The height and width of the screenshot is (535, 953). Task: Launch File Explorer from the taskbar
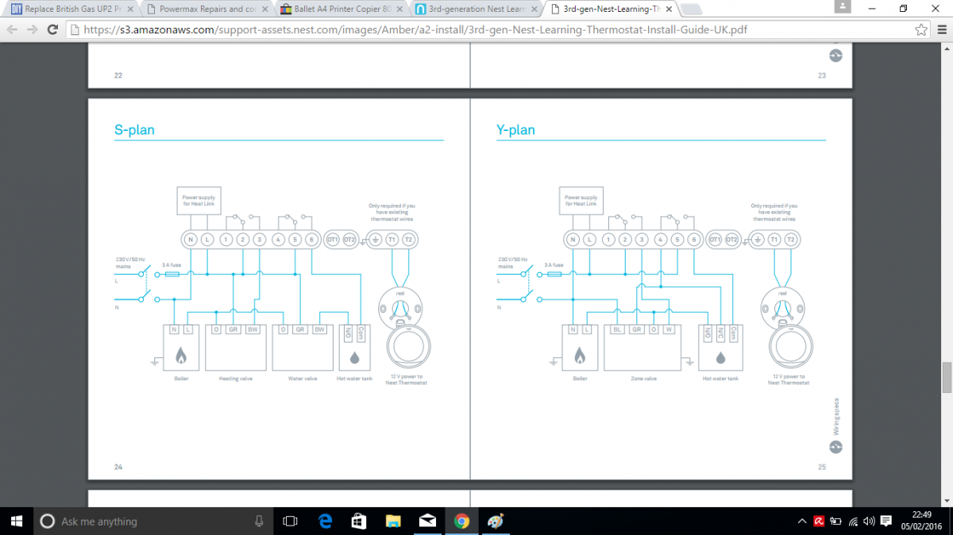coord(392,521)
